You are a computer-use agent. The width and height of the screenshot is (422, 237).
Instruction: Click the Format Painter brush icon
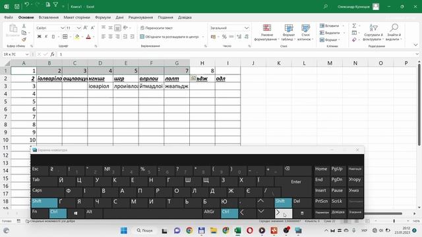(24, 39)
